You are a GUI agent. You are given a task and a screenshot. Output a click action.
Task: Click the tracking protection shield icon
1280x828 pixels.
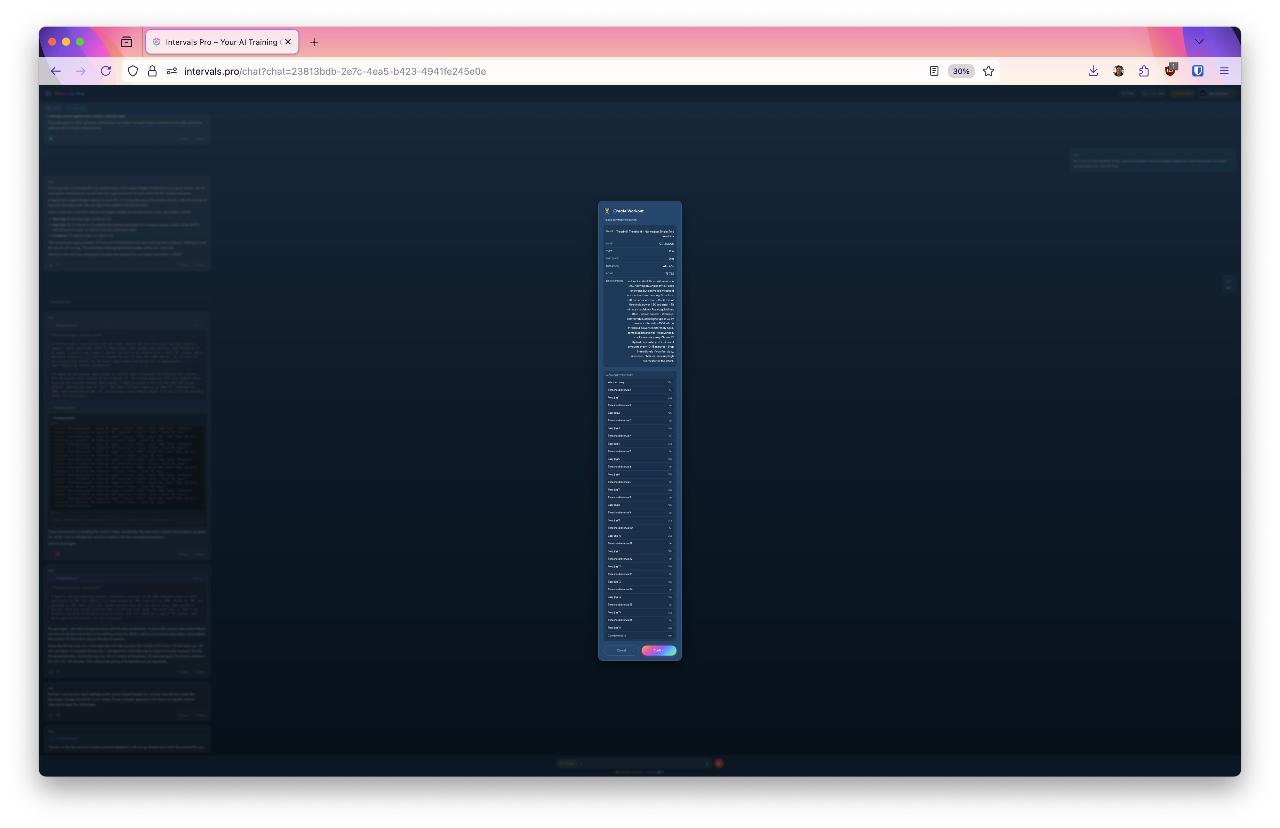click(133, 71)
